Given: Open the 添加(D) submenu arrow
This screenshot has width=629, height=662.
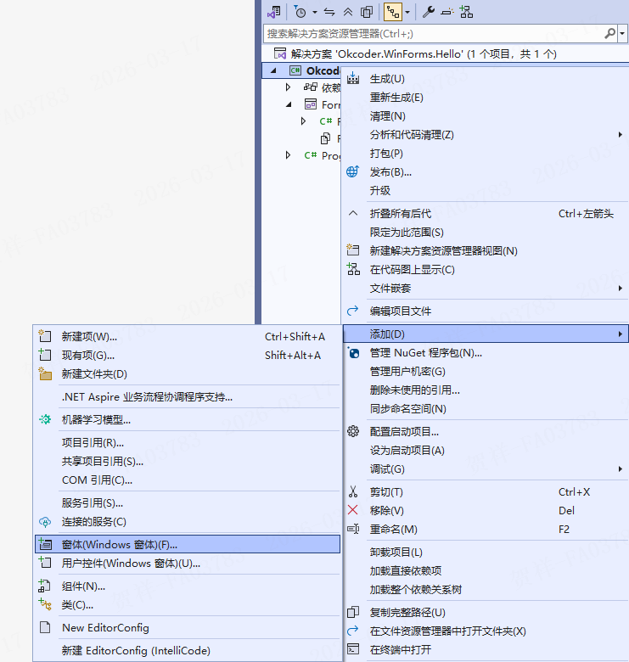Looking at the screenshot, I should coord(621,334).
